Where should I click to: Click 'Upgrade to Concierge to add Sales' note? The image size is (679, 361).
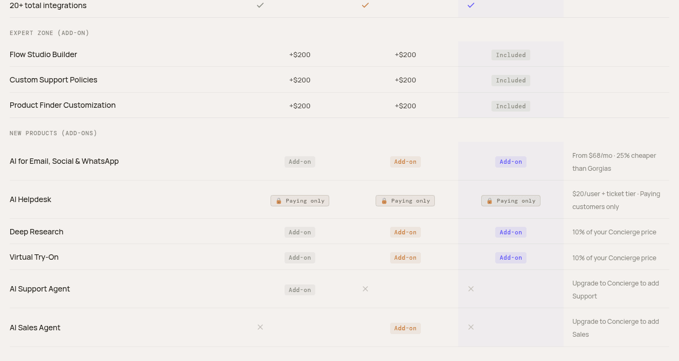(615, 328)
